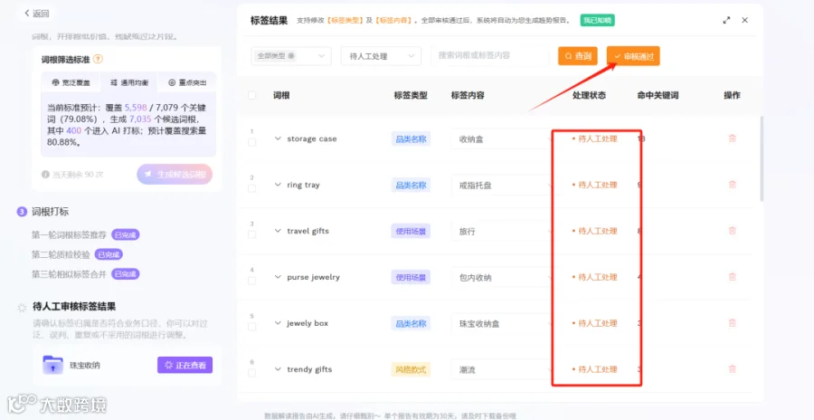Click the 处理状态 column header
The image size is (814, 420).
589,95
